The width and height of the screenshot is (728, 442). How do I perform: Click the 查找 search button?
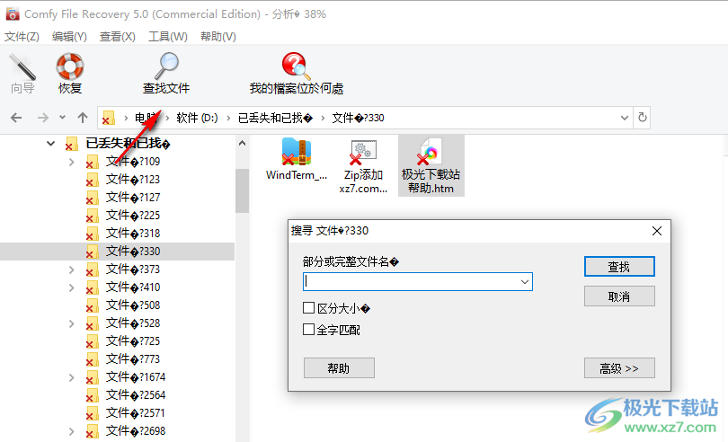tap(619, 267)
